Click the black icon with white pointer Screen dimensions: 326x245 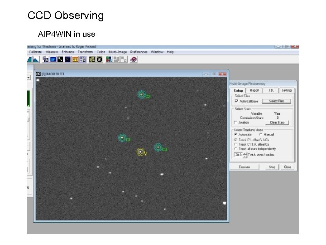pyautogui.click(x=60, y=59)
